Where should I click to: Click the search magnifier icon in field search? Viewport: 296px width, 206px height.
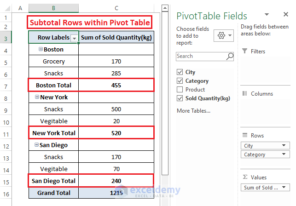tap(230, 57)
